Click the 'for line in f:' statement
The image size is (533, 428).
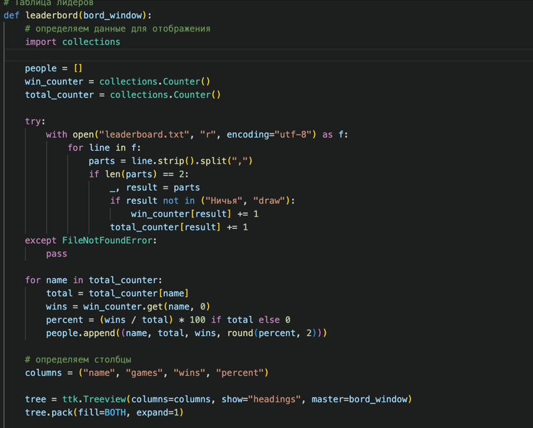point(104,148)
